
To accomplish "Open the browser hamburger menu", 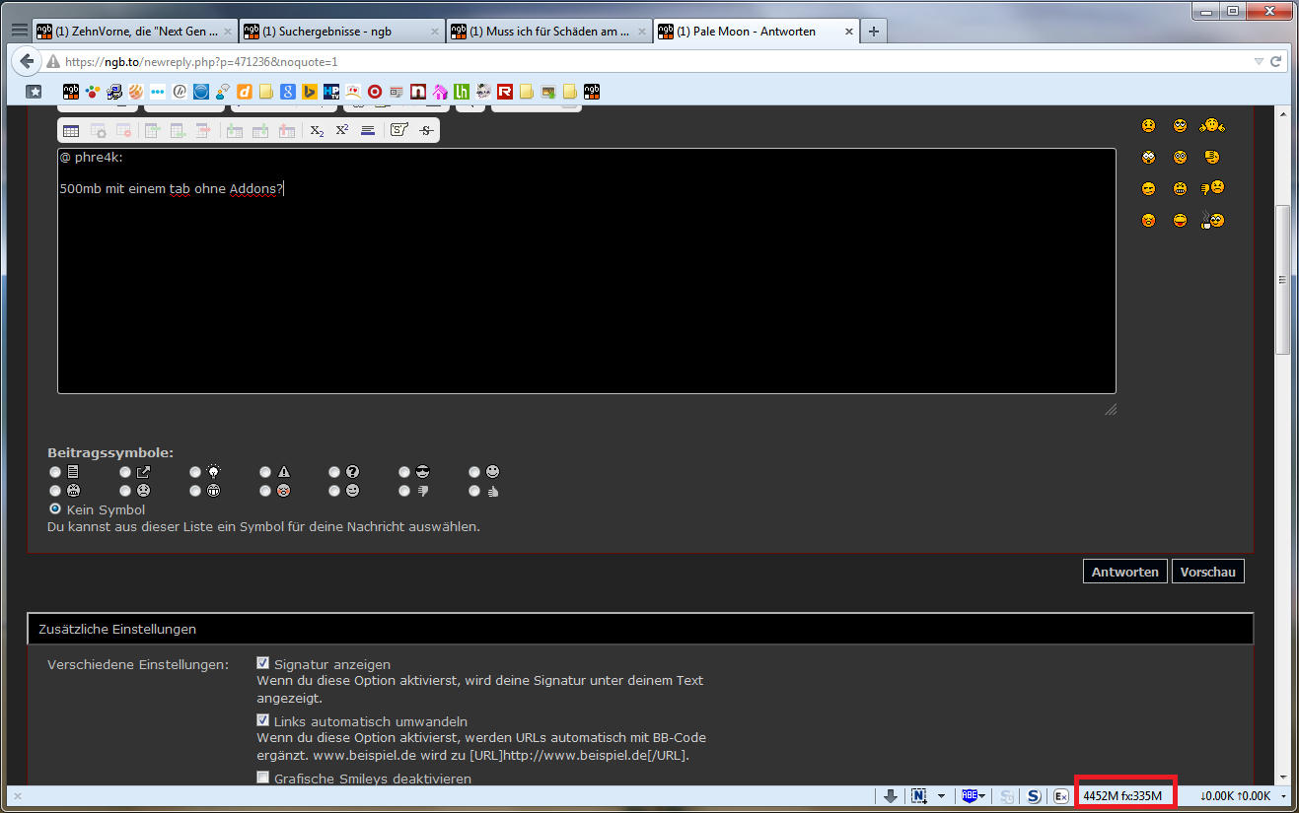I will click(x=19, y=31).
